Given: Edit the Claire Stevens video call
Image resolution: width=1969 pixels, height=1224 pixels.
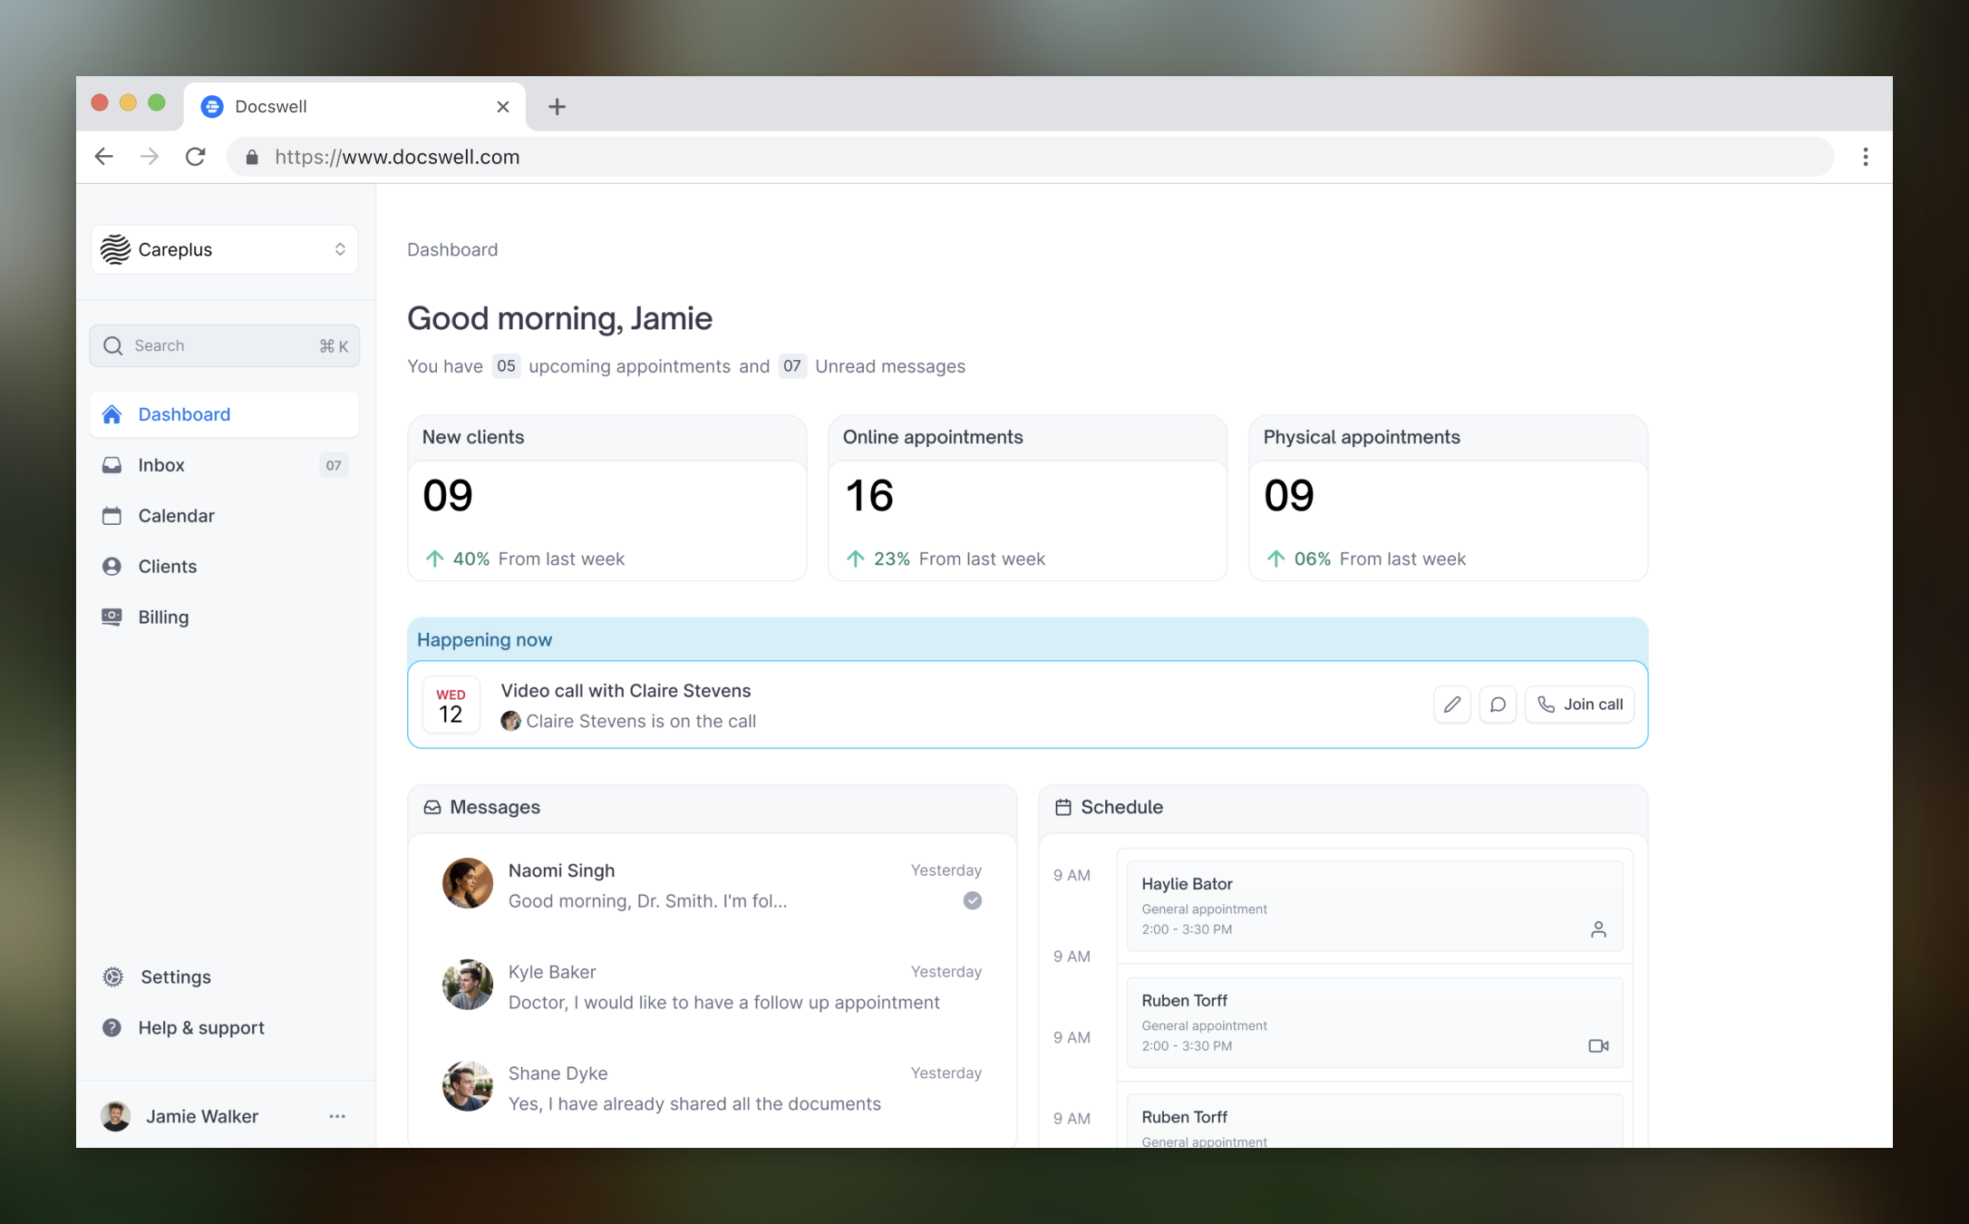Looking at the screenshot, I should coord(1452,704).
